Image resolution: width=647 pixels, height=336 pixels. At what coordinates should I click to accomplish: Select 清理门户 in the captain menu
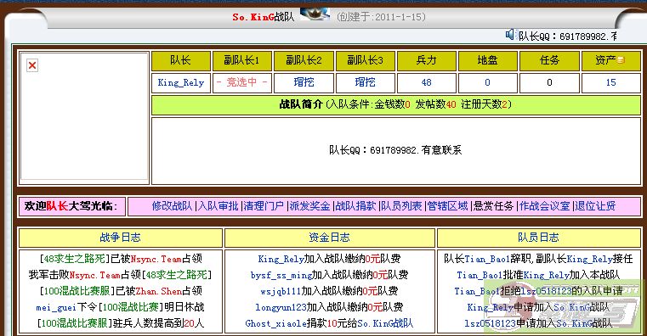(x=264, y=206)
